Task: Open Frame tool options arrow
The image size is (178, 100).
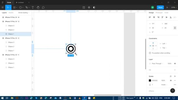Action: click(x=17, y=7)
